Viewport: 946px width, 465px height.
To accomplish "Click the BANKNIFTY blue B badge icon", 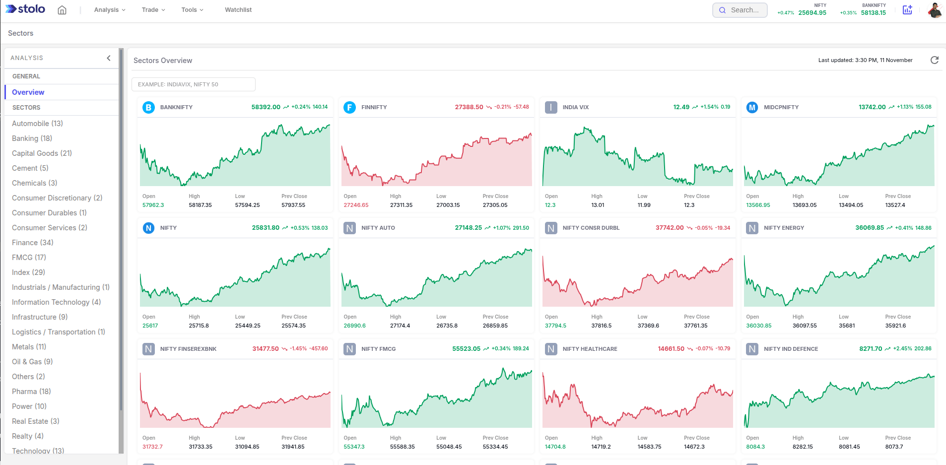I will coord(148,107).
